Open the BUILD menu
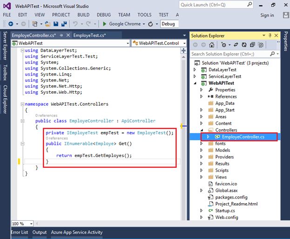 83,14
